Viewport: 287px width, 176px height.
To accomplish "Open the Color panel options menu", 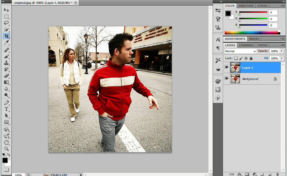I will tap(283, 6).
